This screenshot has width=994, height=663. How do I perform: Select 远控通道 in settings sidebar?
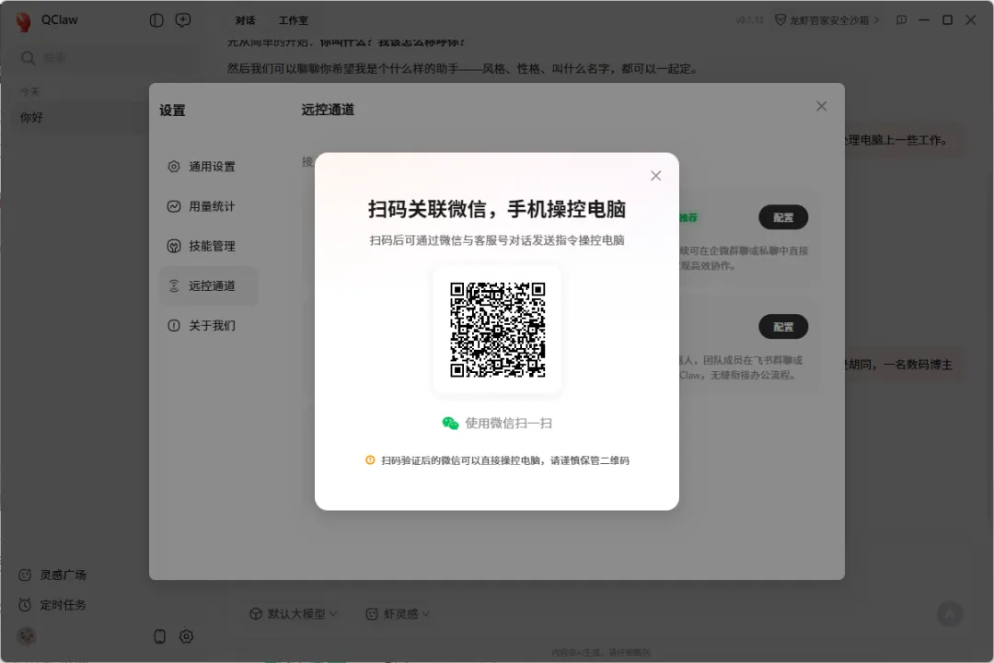point(209,286)
